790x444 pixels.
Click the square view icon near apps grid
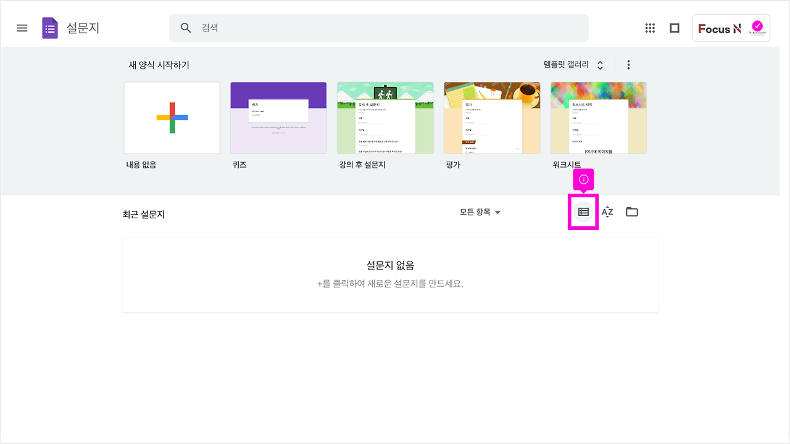click(x=674, y=28)
